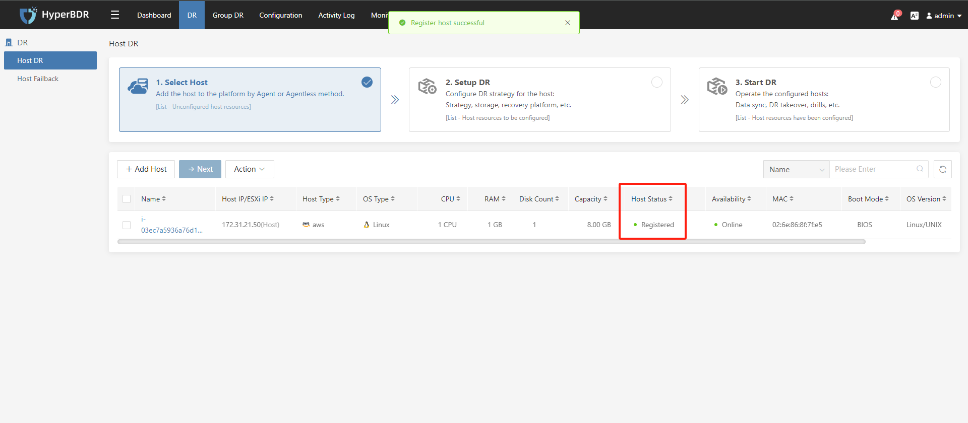Open the Group DR tab
Screen dimensions: 968x423
coord(228,15)
